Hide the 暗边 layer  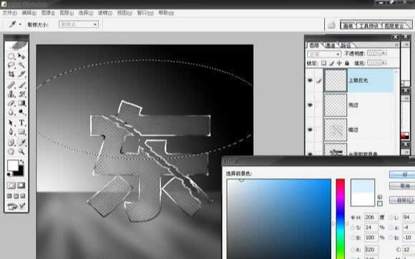tap(310, 129)
